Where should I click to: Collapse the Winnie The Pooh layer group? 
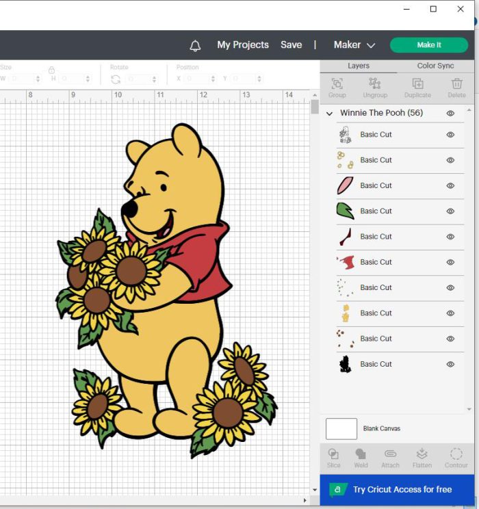(x=329, y=114)
